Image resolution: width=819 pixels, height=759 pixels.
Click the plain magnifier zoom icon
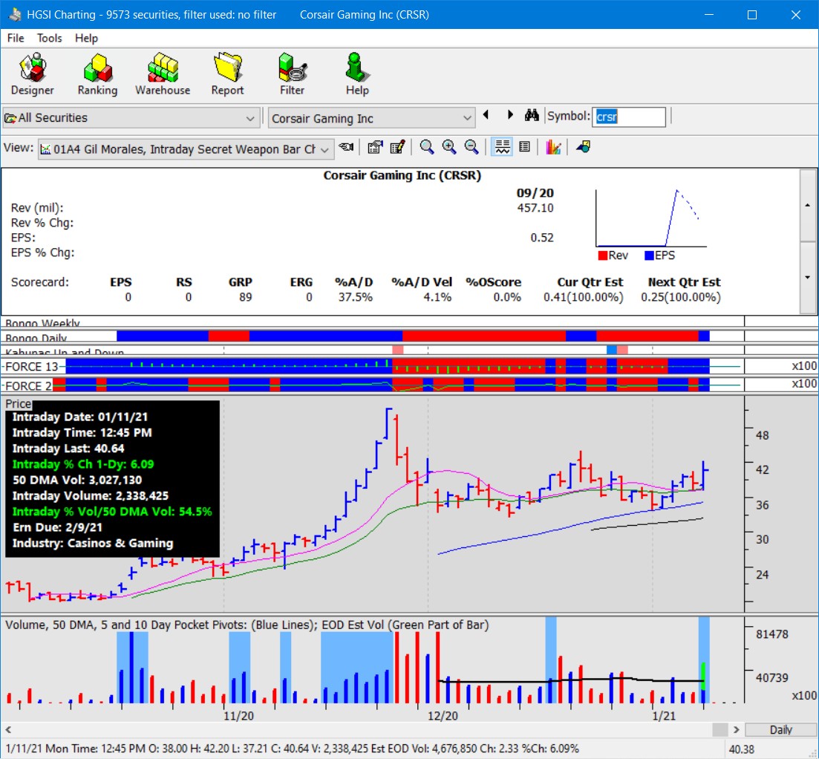pos(427,148)
